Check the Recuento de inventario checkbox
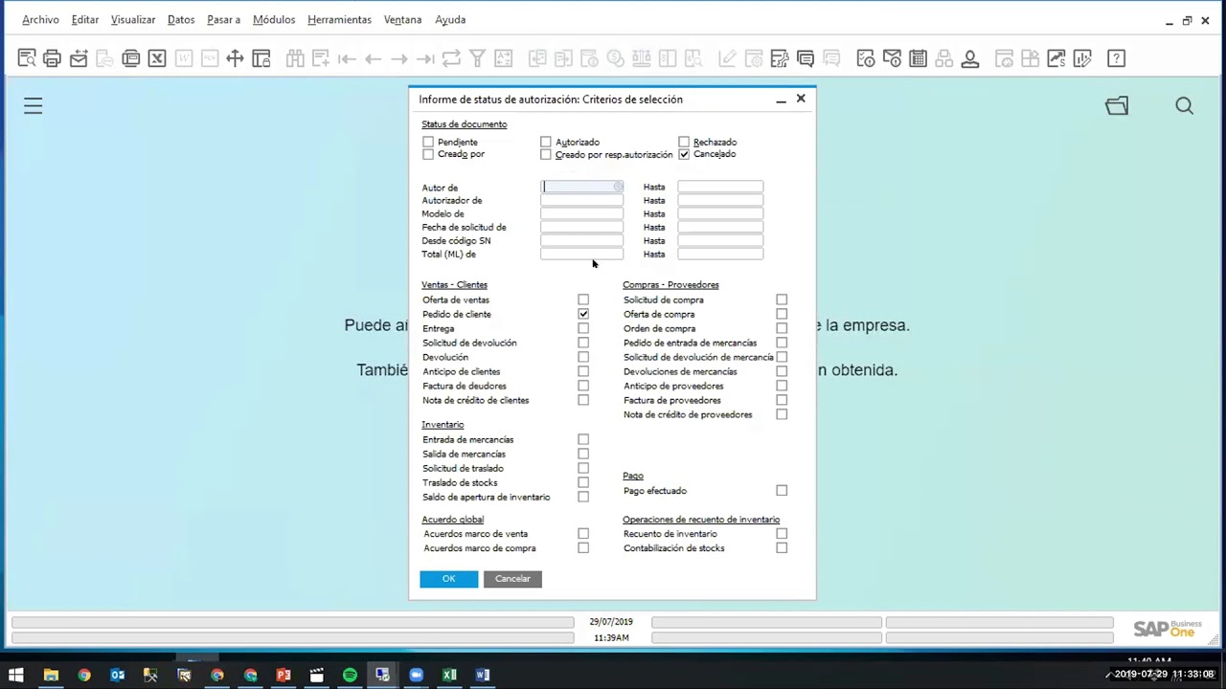 (782, 533)
